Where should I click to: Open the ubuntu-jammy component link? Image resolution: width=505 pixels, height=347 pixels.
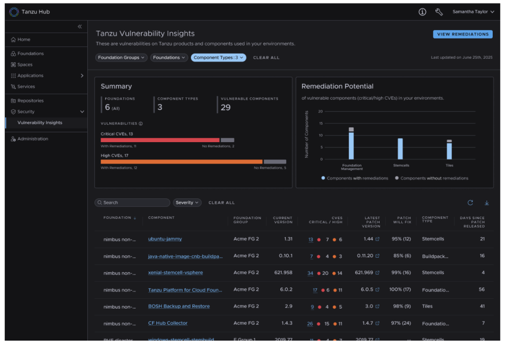pyautogui.click(x=165, y=239)
